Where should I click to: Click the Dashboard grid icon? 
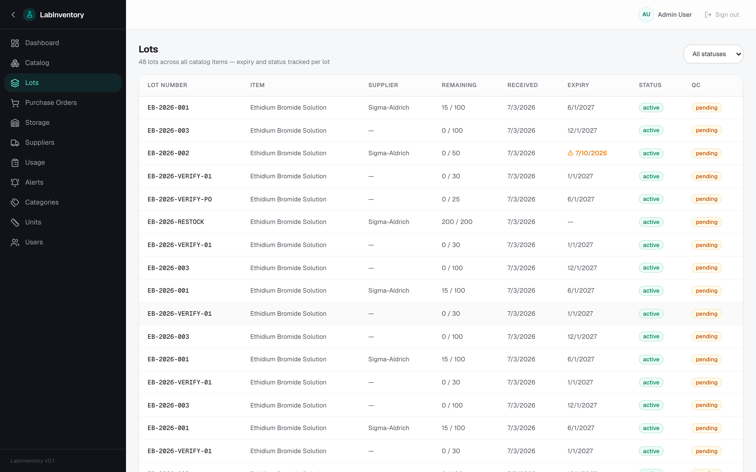15,43
